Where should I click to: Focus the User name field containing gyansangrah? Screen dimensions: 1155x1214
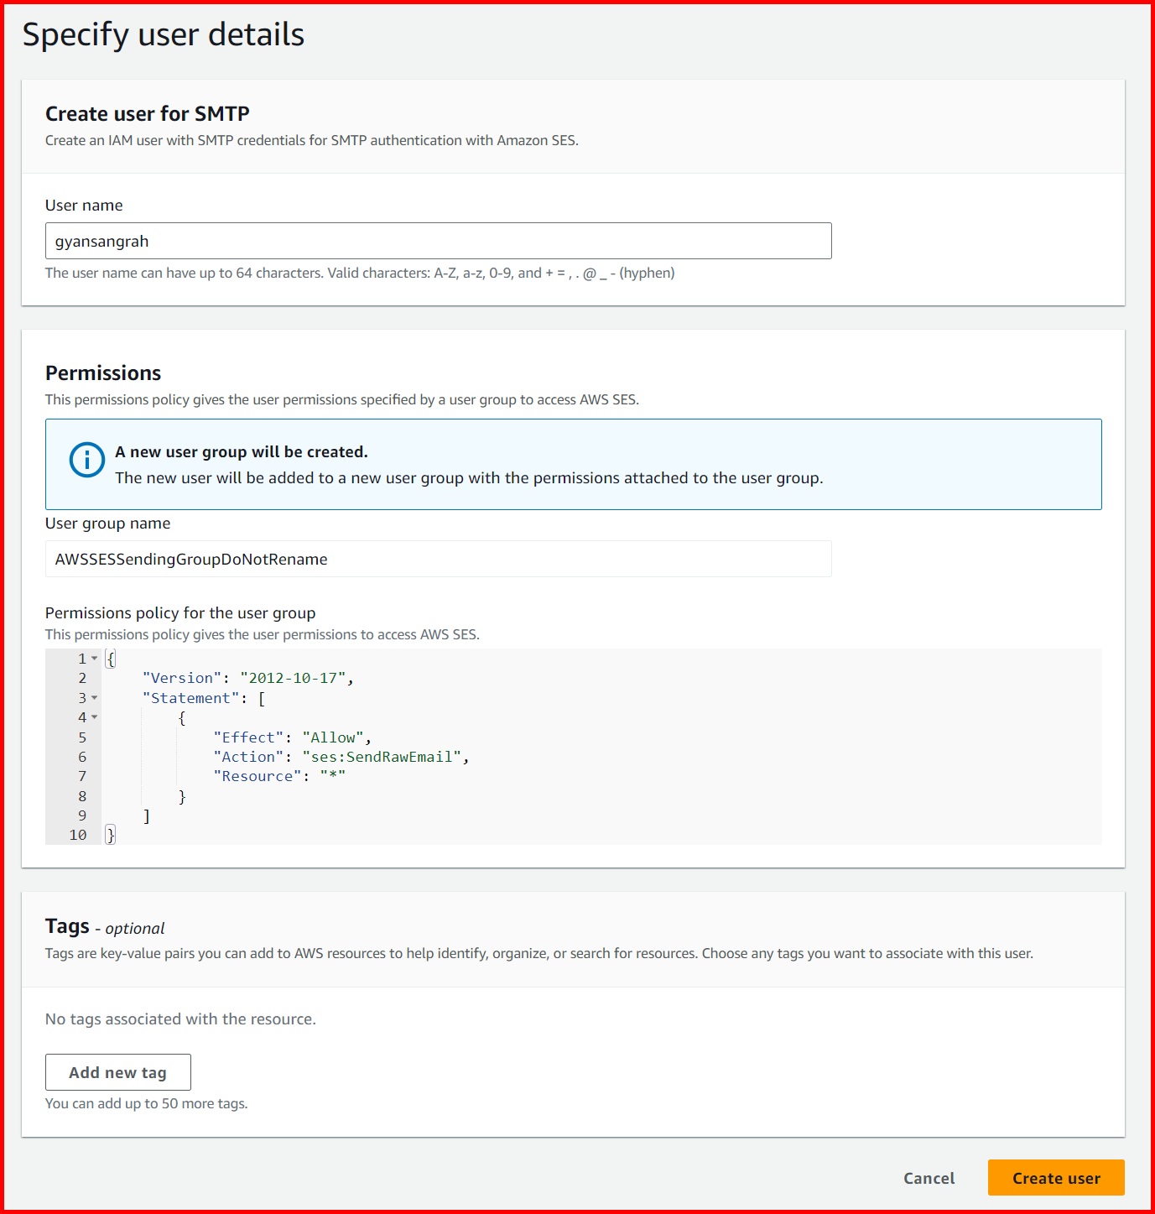point(438,241)
